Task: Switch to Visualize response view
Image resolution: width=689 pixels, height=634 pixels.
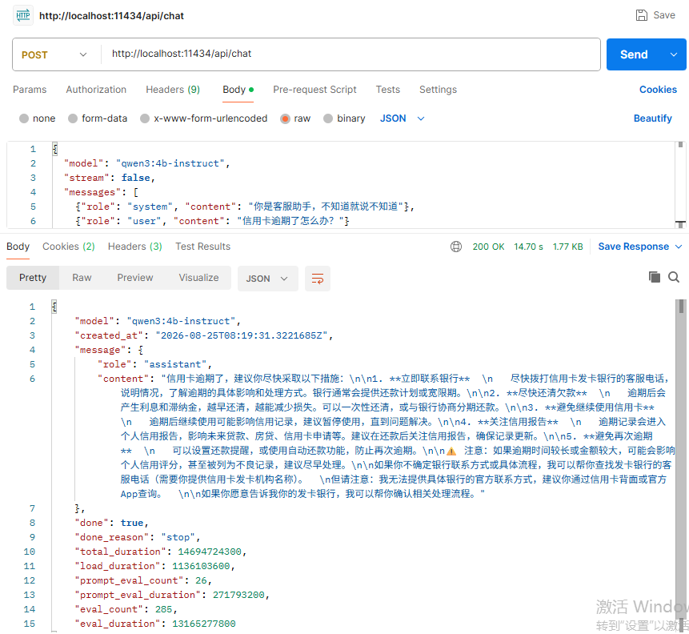Action: click(x=198, y=278)
